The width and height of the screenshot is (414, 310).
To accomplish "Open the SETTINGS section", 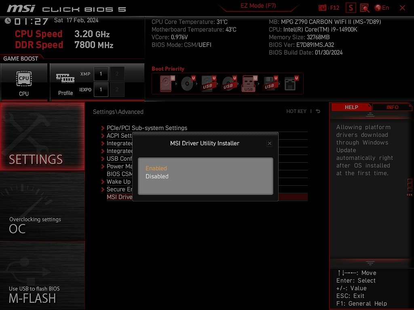I will 42,136.
